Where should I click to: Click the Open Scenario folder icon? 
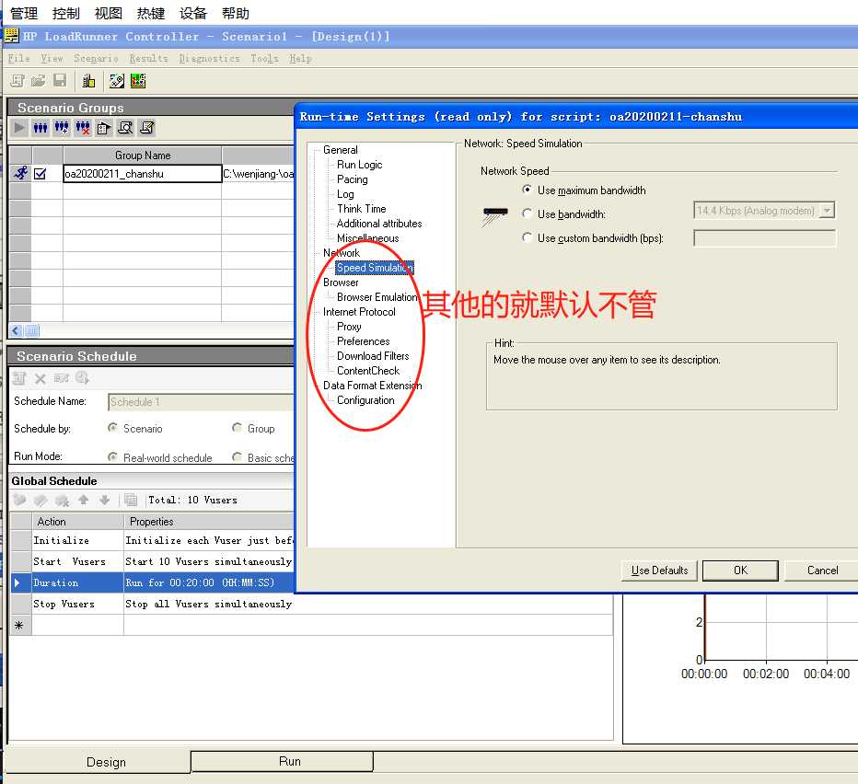[39, 81]
